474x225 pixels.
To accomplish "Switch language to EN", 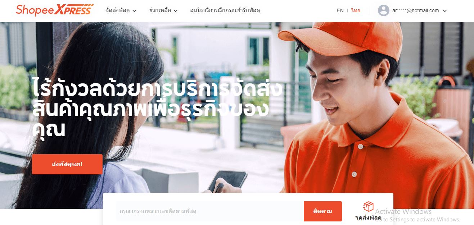I will tap(340, 10).
